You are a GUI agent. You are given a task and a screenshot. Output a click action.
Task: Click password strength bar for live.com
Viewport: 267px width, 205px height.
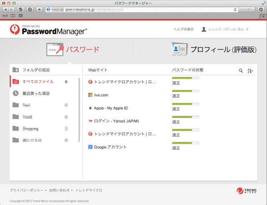(x=185, y=91)
